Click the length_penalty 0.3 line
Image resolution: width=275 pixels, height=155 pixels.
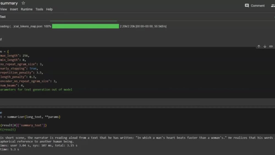point(18,77)
